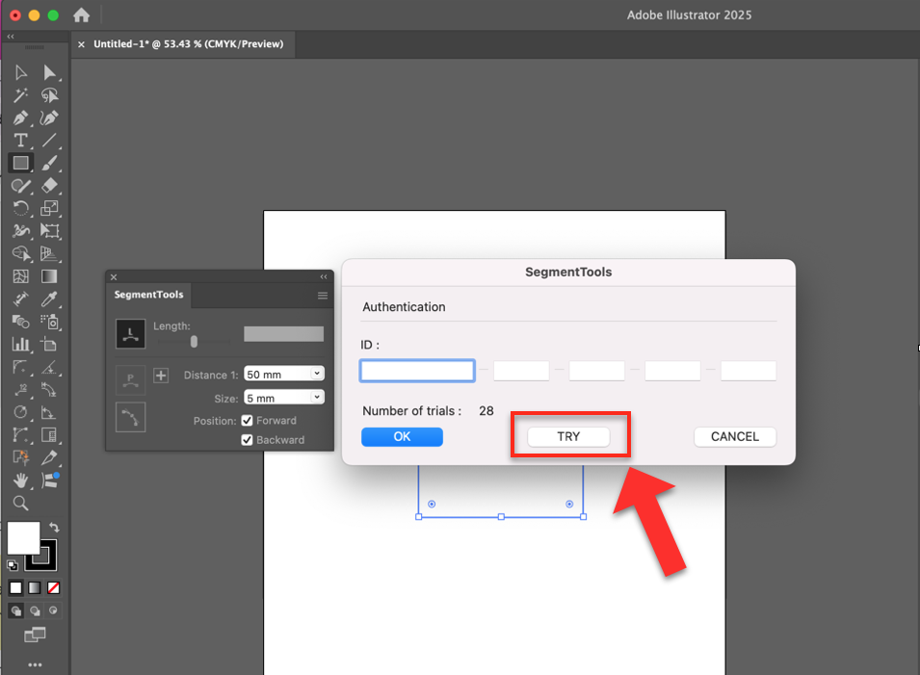
Task: Collapse the SegmentTools panel
Action: 324,277
